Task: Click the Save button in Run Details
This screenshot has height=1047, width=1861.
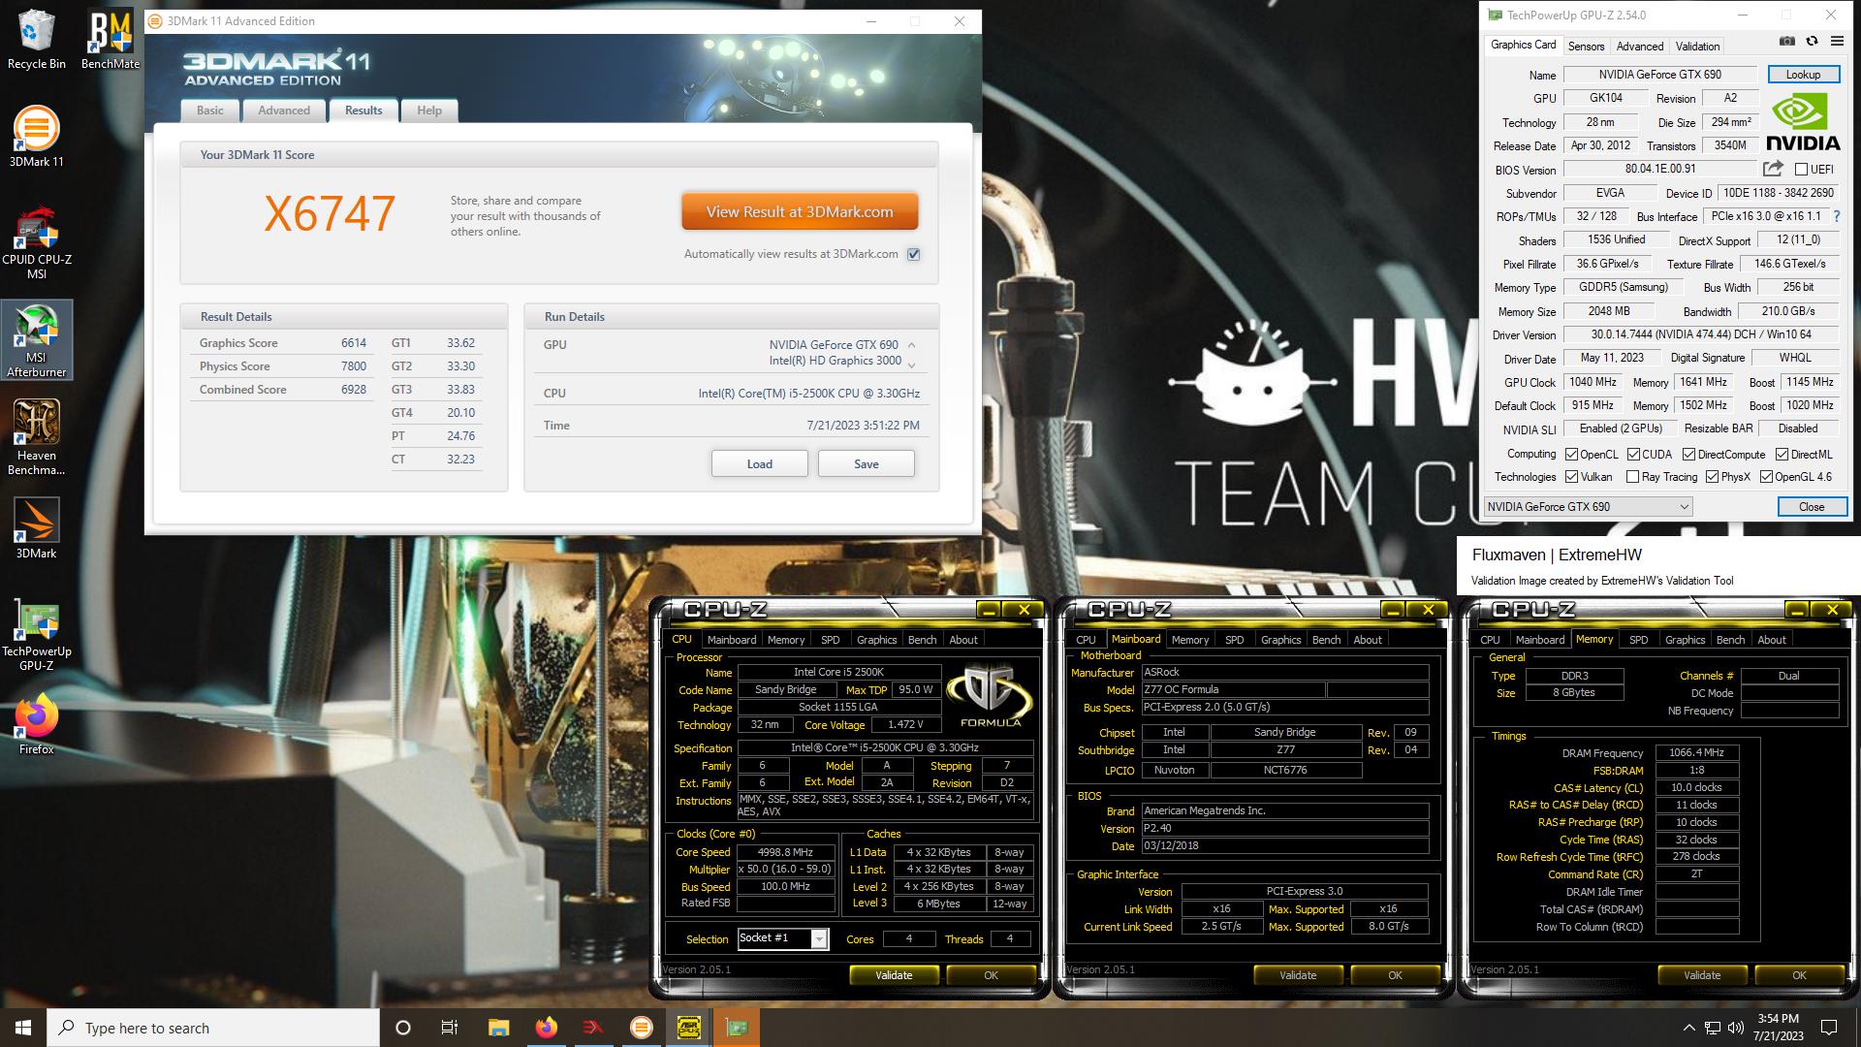Action: (867, 463)
